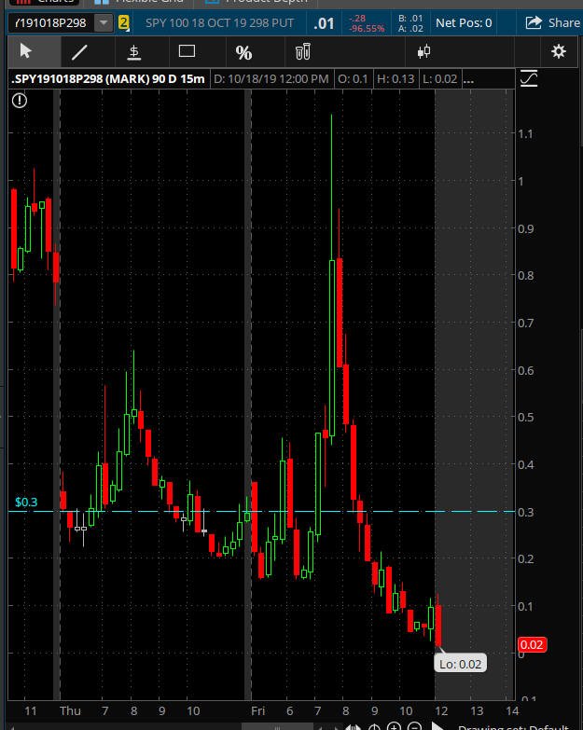Click the zoom in plus icon
The image size is (583, 730).
point(394,726)
